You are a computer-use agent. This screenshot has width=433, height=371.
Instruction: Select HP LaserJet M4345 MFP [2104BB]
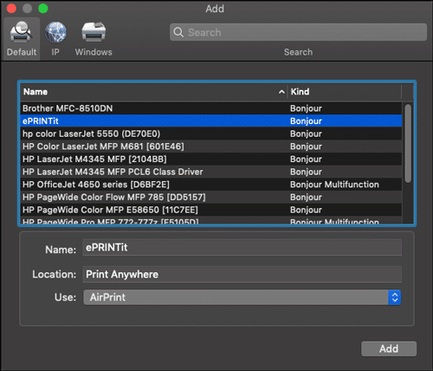point(211,159)
